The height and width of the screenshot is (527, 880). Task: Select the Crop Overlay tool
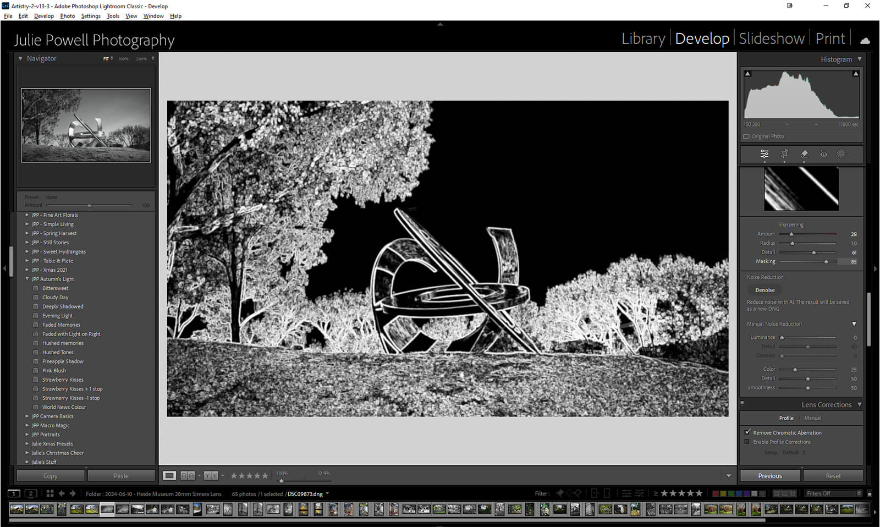[784, 154]
